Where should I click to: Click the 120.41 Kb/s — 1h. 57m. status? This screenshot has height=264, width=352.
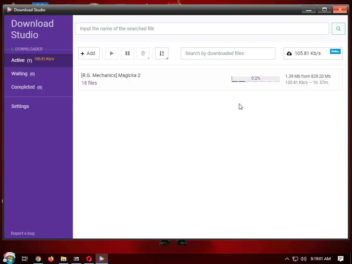click(x=307, y=82)
